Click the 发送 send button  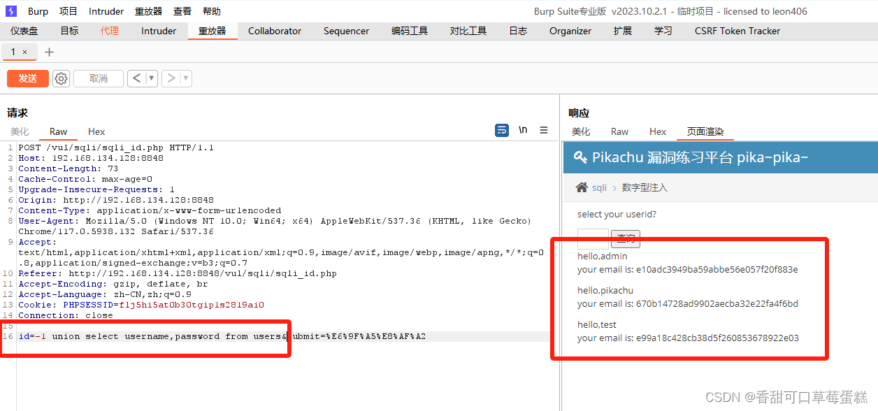tap(28, 78)
